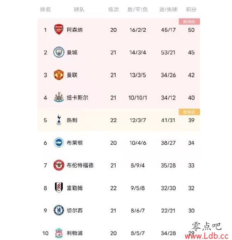The image size is (232, 240).
Task: Select the 排名 column header
Action: (45, 10)
